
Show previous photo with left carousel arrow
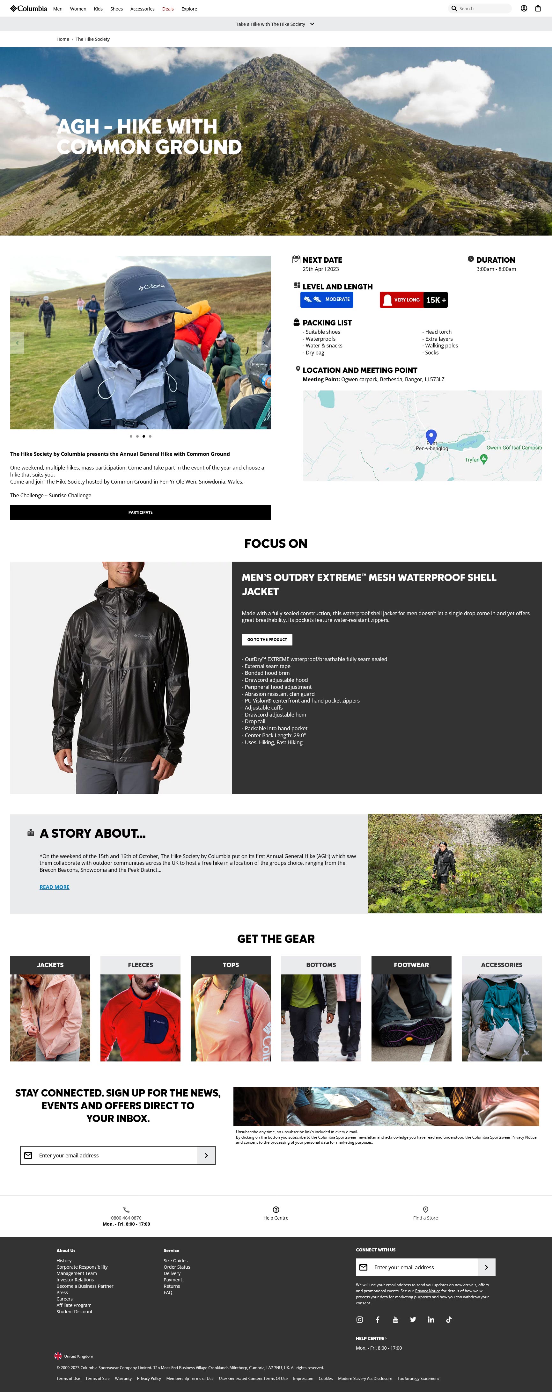pyautogui.click(x=17, y=343)
